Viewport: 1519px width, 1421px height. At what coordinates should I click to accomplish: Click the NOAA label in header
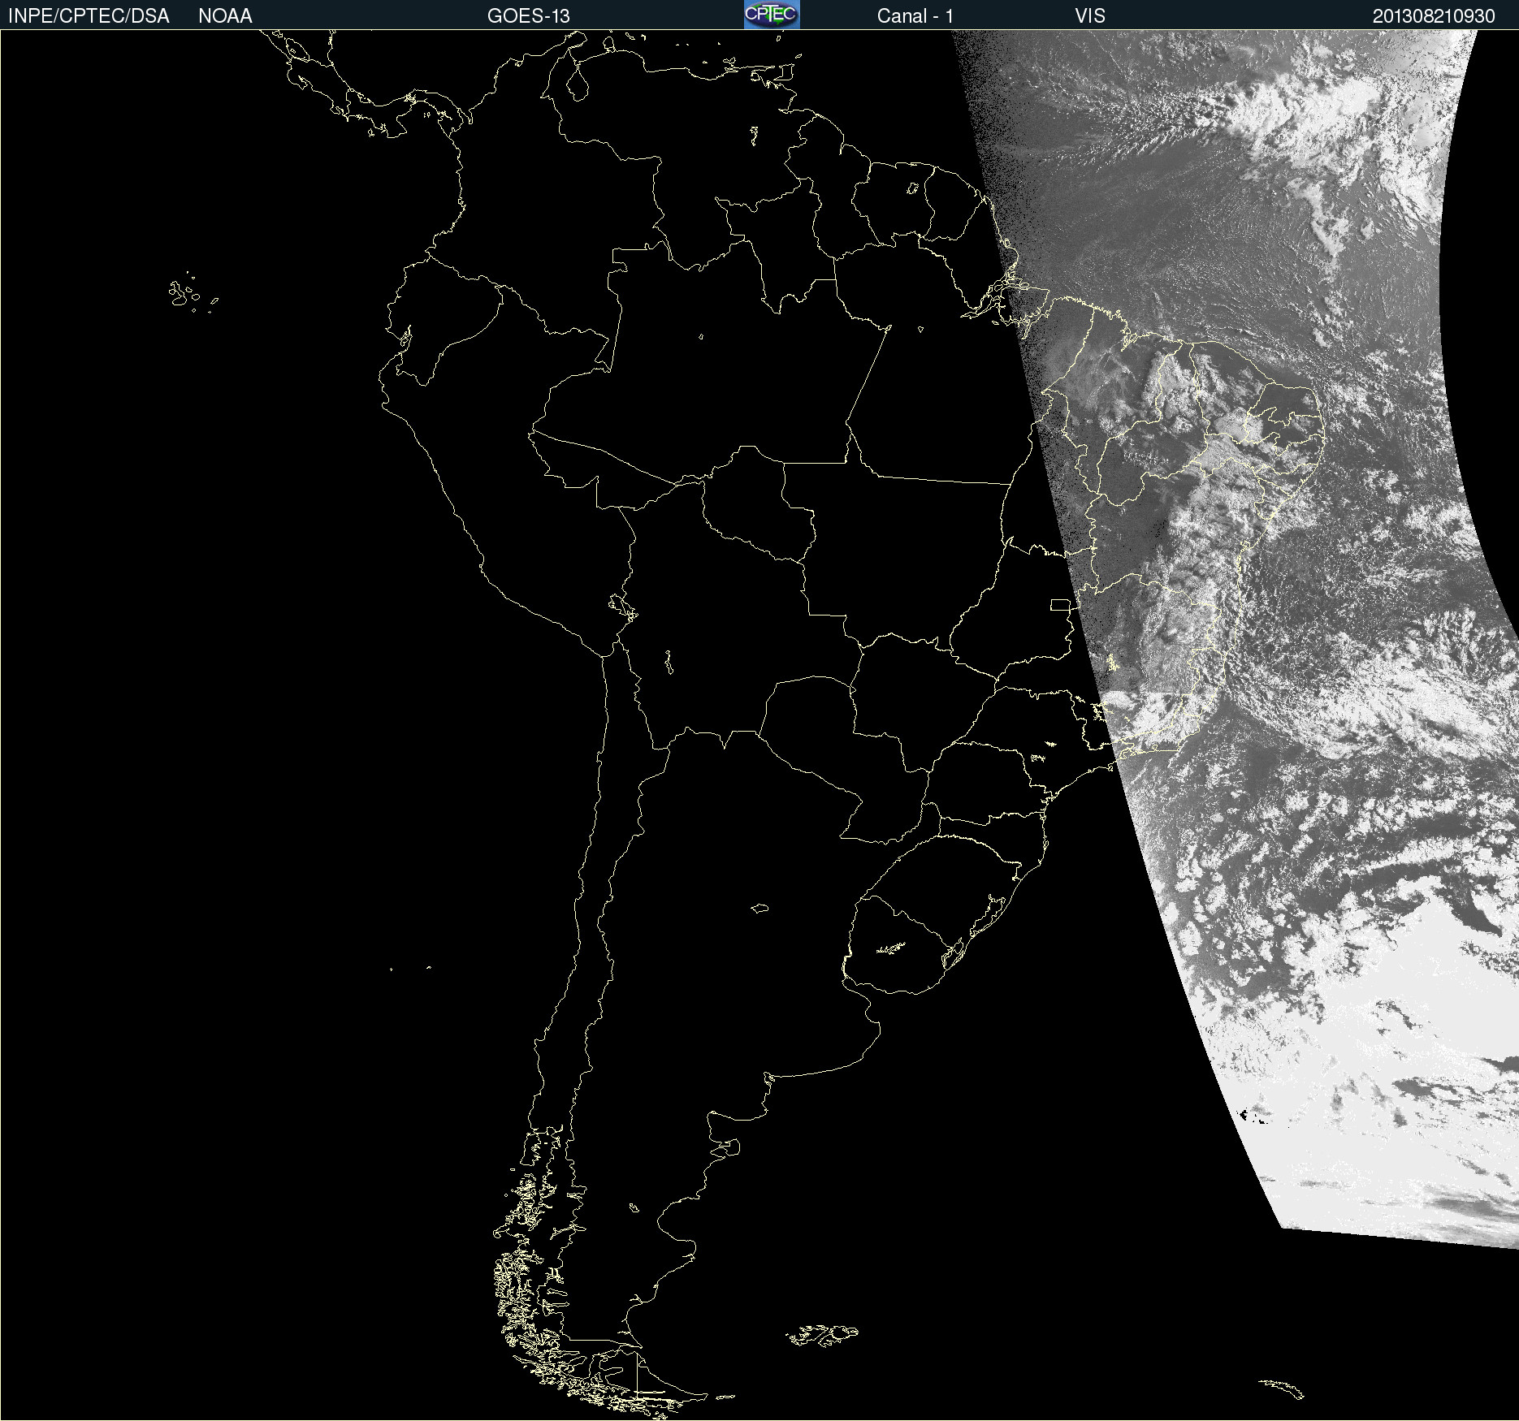point(225,16)
